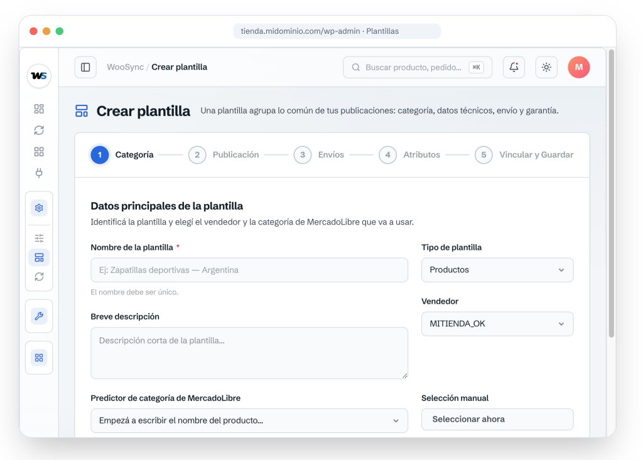Viewport: 643px width, 460px height.
Task: Click the Crear plantilla breadcrumb
Action: coord(179,67)
